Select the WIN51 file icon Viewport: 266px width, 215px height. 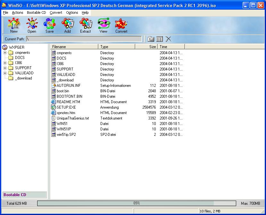coord(54,123)
